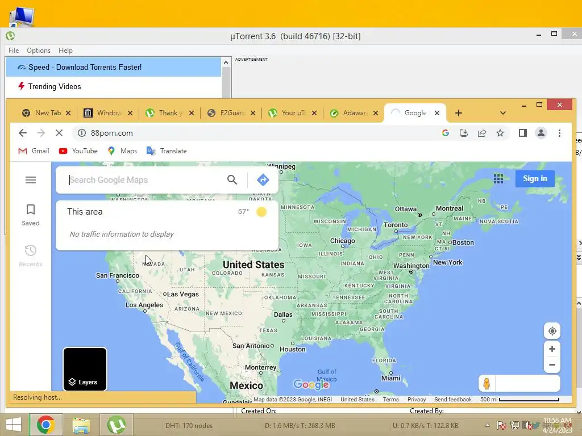This screenshot has width=582, height=436.
Task: Focus the Search Google Maps field
Action: pyautogui.click(x=145, y=180)
